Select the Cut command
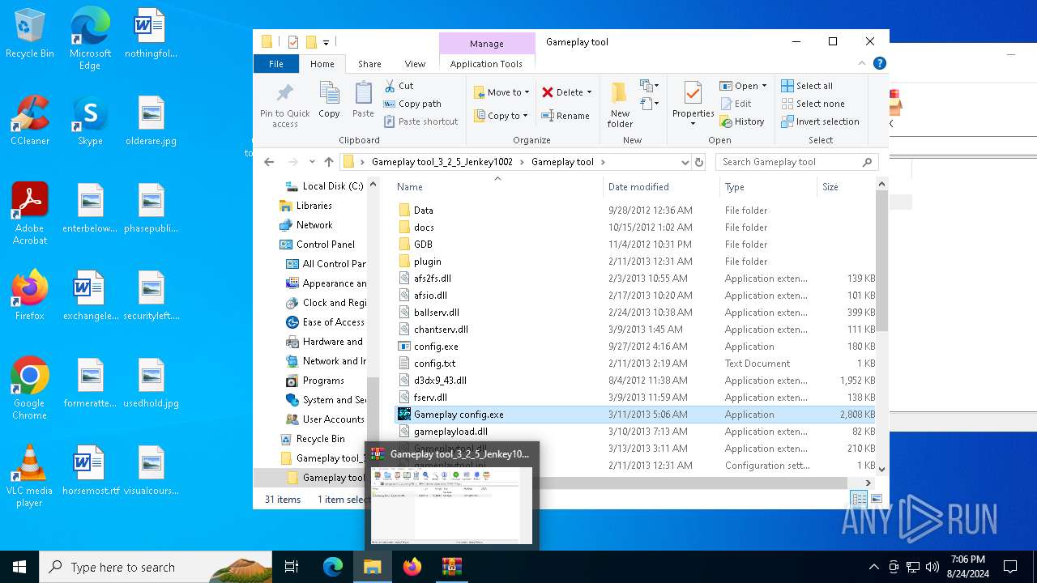Image resolution: width=1037 pixels, height=583 pixels. pos(399,86)
